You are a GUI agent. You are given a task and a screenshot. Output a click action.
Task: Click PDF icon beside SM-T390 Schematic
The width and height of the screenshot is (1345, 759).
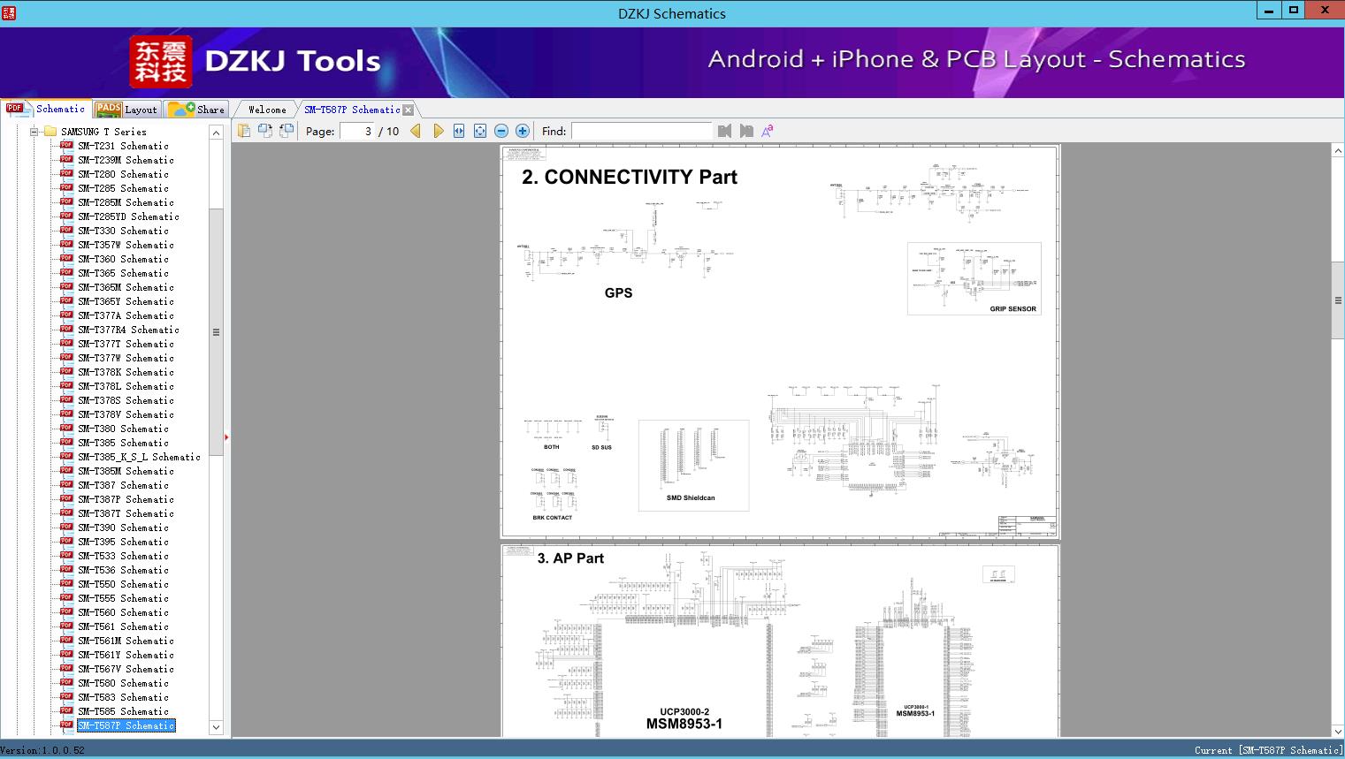[x=66, y=528]
